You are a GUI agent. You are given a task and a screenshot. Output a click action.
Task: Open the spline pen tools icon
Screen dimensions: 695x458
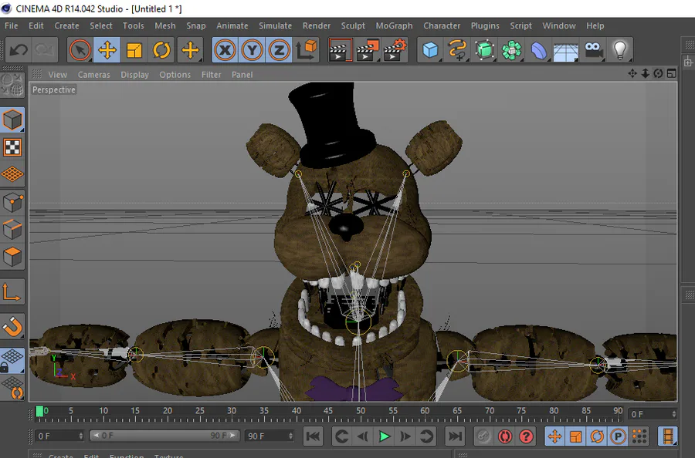click(x=457, y=49)
